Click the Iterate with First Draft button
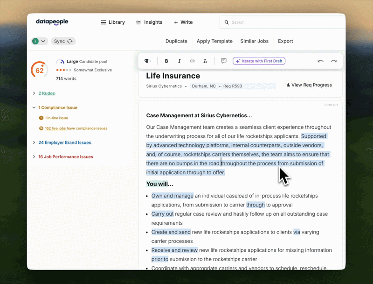This screenshot has height=284, width=373. (259, 61)
